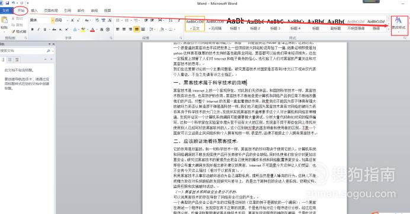410x214 pixels.
Task: Click the yellow text highlight color icon
Action: pyautogui.click(x=83, y=30)
